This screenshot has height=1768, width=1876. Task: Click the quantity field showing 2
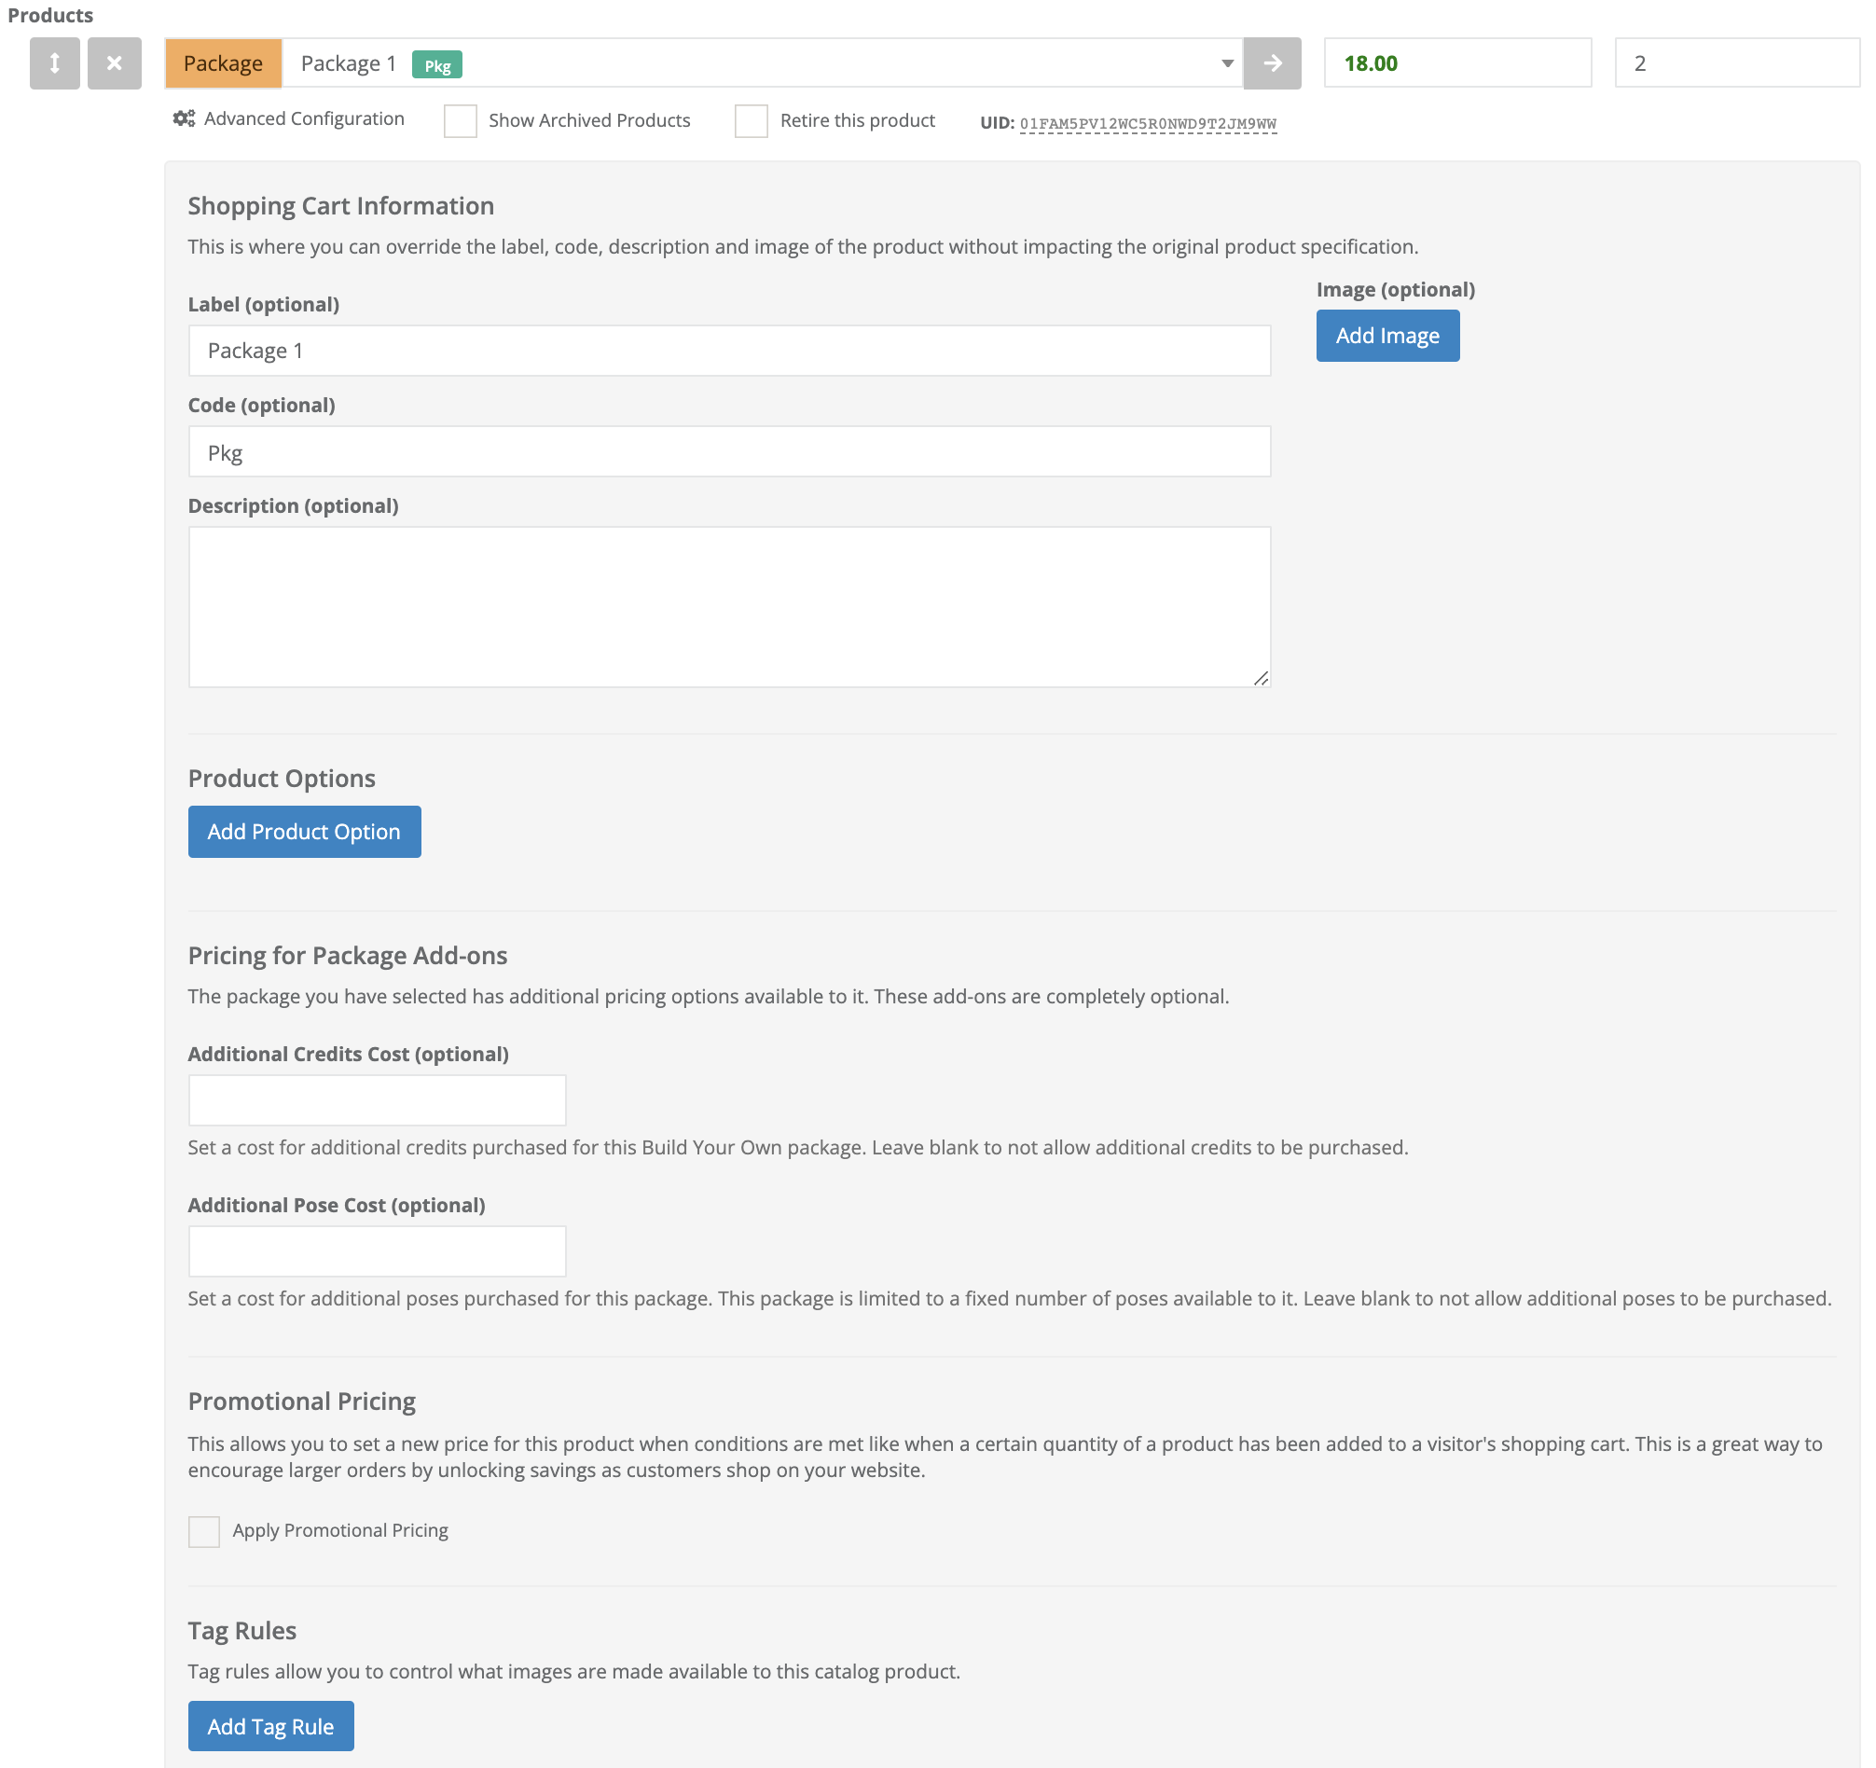(x=1736, y=63)
